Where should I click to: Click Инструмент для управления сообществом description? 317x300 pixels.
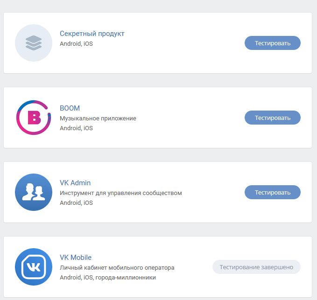click(x=120, y=193)
